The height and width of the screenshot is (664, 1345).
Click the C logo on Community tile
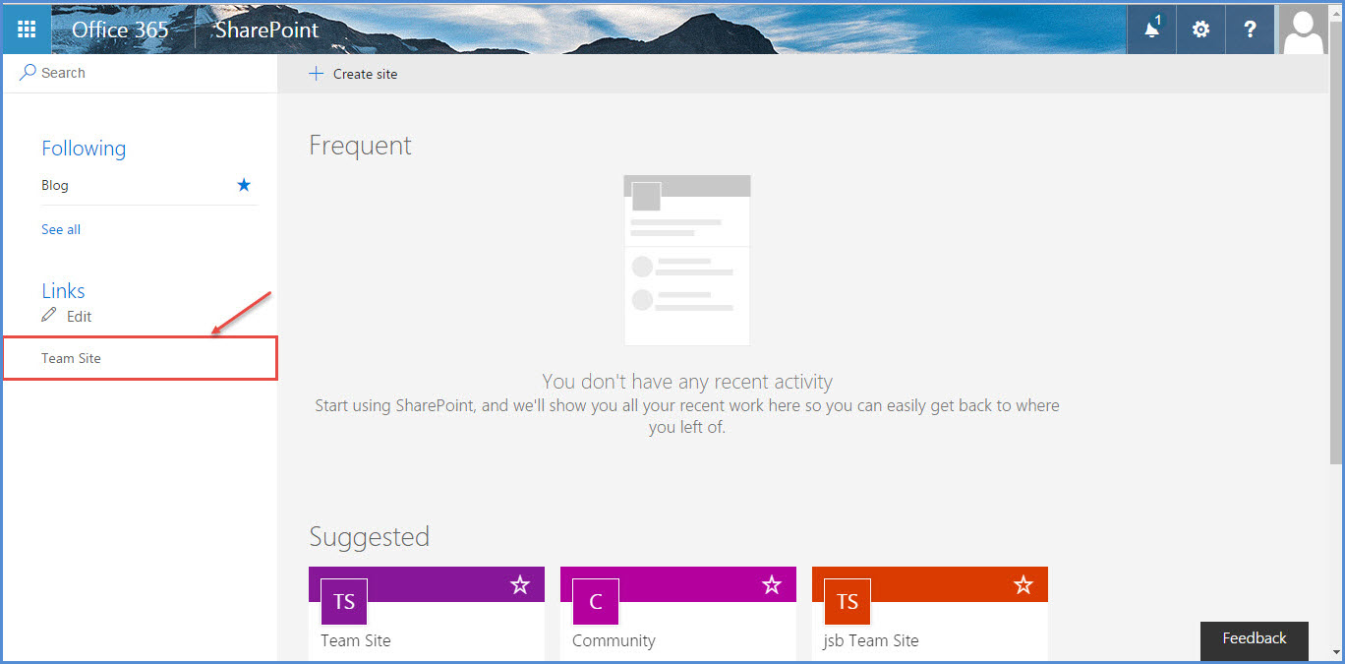point(595,601)
